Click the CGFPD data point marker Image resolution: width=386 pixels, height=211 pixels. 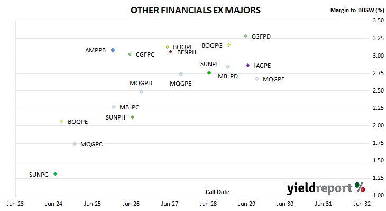[246, 36]
